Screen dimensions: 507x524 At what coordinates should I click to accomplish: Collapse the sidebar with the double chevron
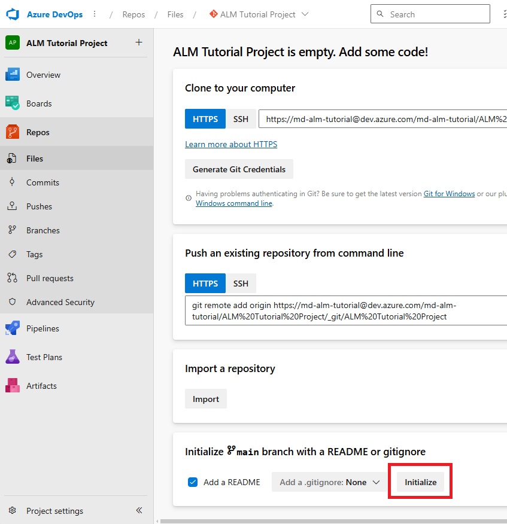point(139,510)
